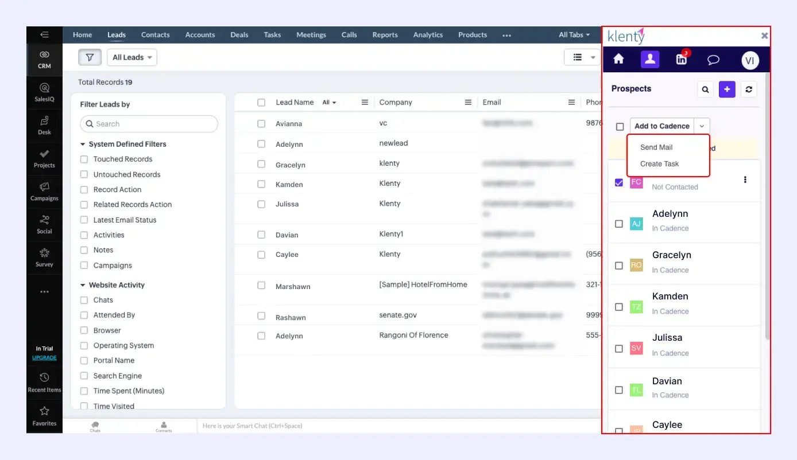The image size is (797, 460).
Task: Click the filter funnel icon
Action: coord(90,57)
